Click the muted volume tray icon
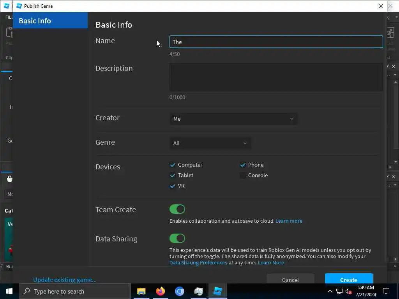 point(348,291)
